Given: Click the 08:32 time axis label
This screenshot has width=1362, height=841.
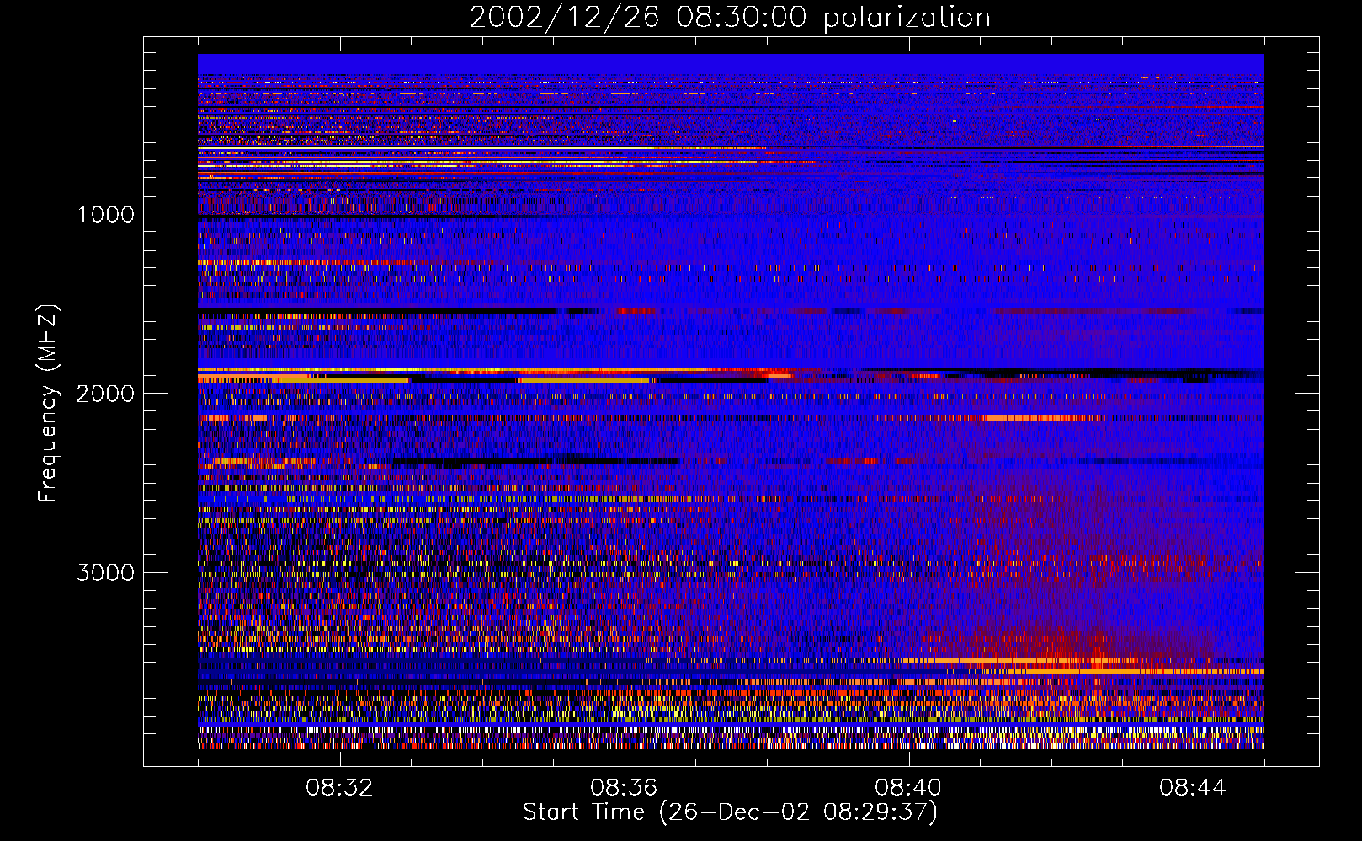Looking at the screenshot, I should (339, 788).
